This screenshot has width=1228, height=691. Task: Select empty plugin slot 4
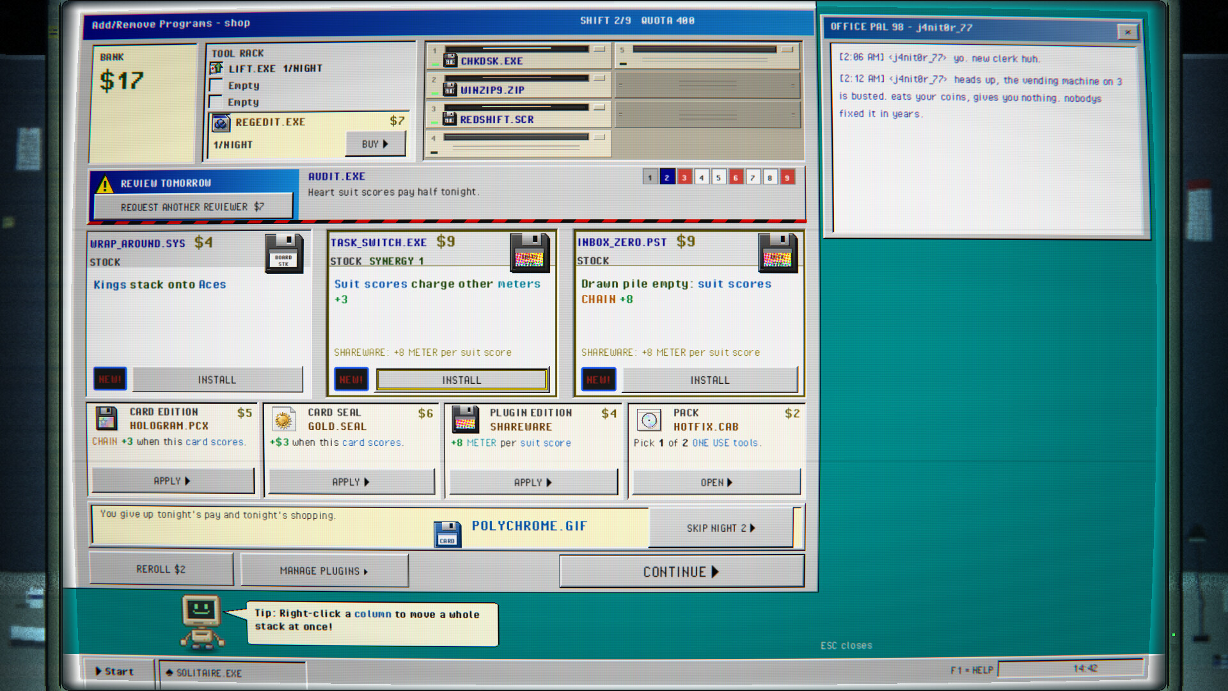click(519, 143)
